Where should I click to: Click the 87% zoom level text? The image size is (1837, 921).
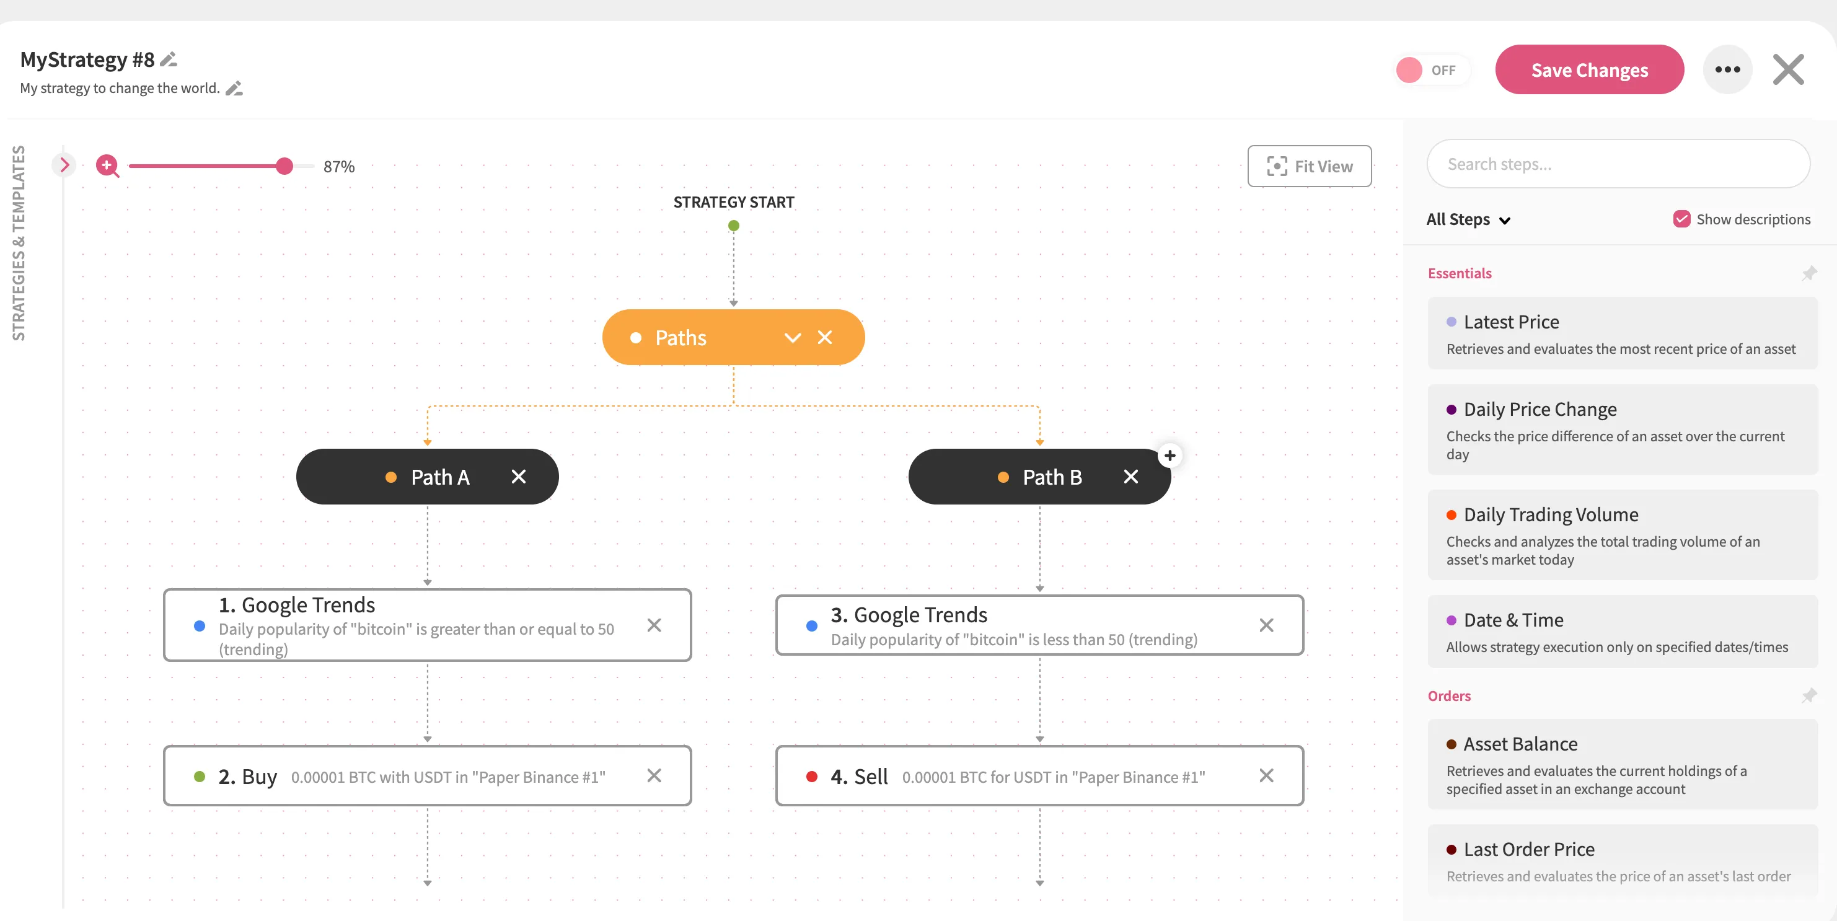click(x=339, y=167)
